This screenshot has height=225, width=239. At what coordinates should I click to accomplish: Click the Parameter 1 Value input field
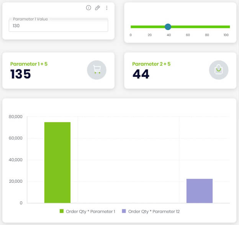click(58, 26)
